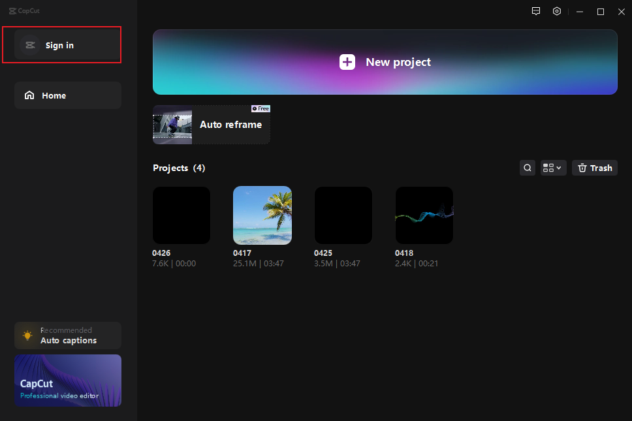Open the Home section

(67, 95)
